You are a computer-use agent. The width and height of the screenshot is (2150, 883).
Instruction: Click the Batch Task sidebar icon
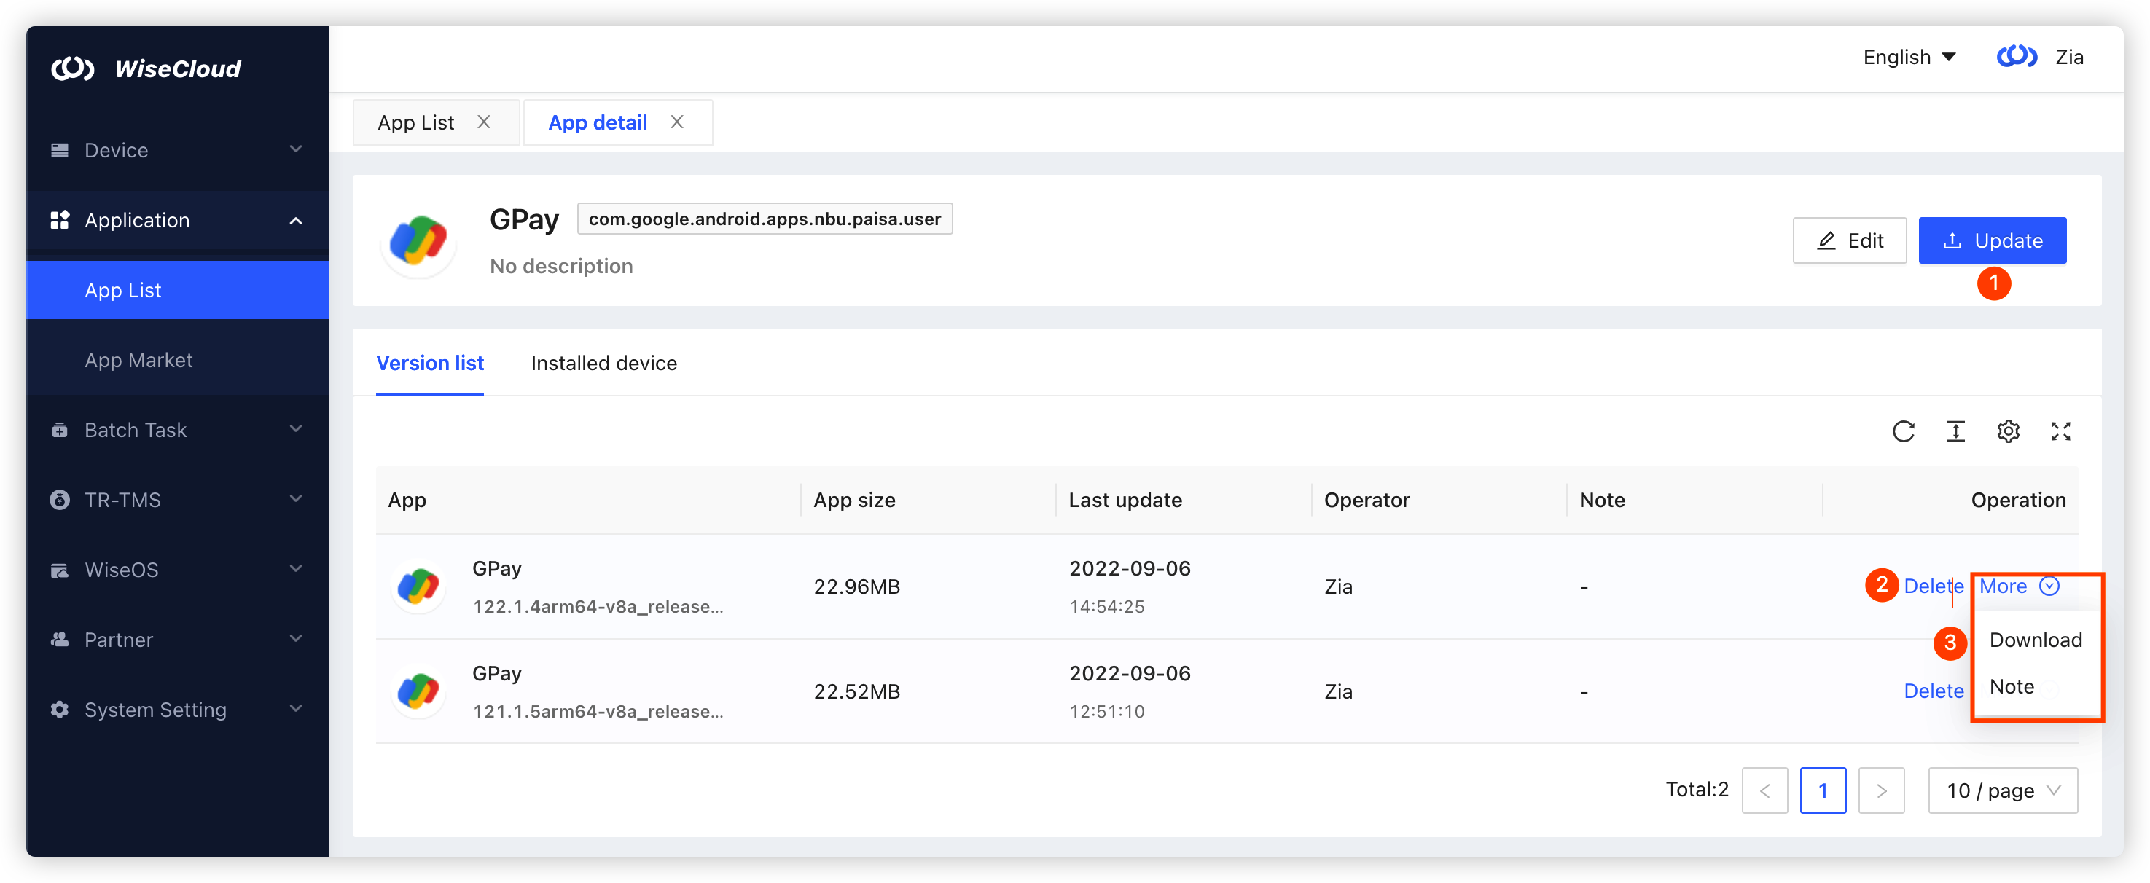coord(59,431)
